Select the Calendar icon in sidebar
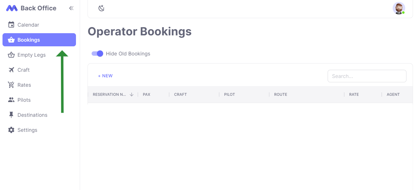This screenshot has height=190, width=418. (x=11, y=24)
